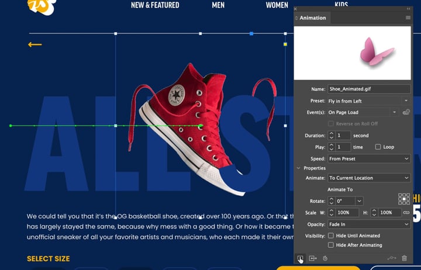Show the animation proxy icon
The image size is (421, 270).
tap(313, 258)
